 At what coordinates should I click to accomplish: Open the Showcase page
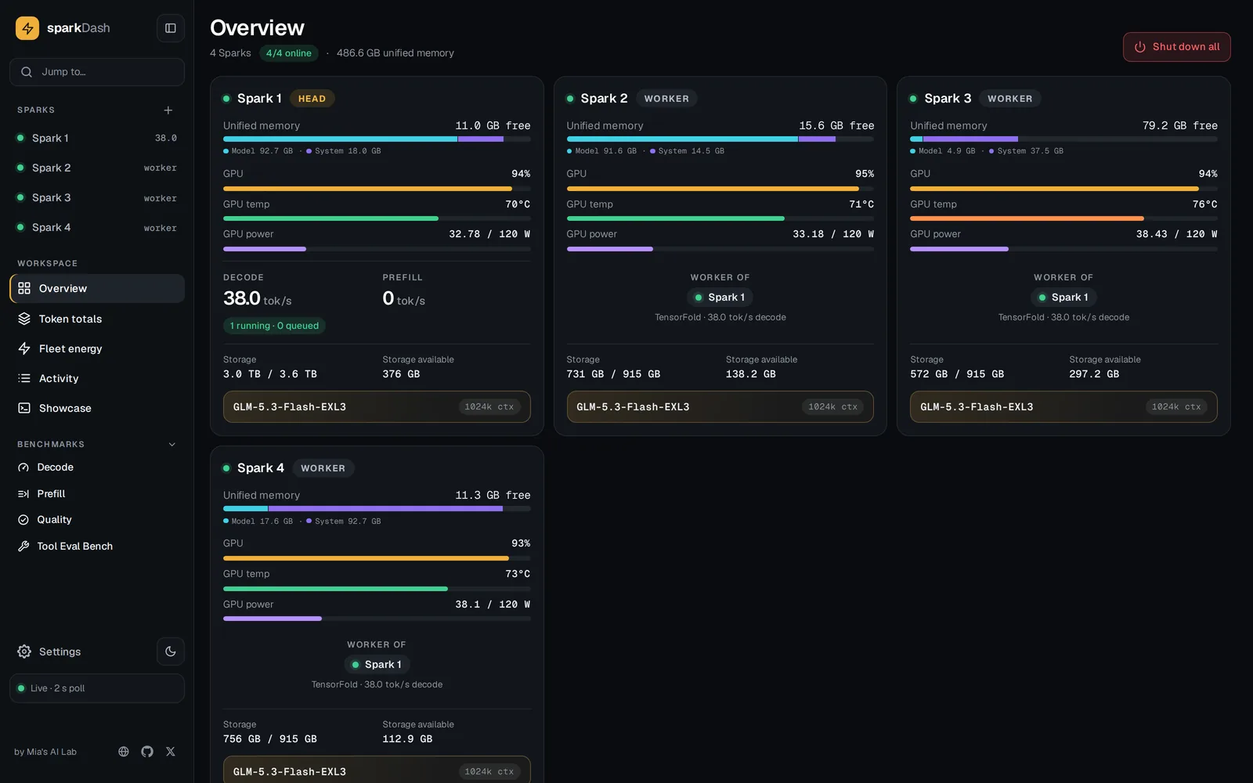tap(97, 408)
